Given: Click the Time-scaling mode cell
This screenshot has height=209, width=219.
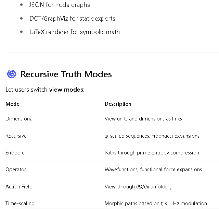Looking at the screenshot, I should tap(20, 204).
